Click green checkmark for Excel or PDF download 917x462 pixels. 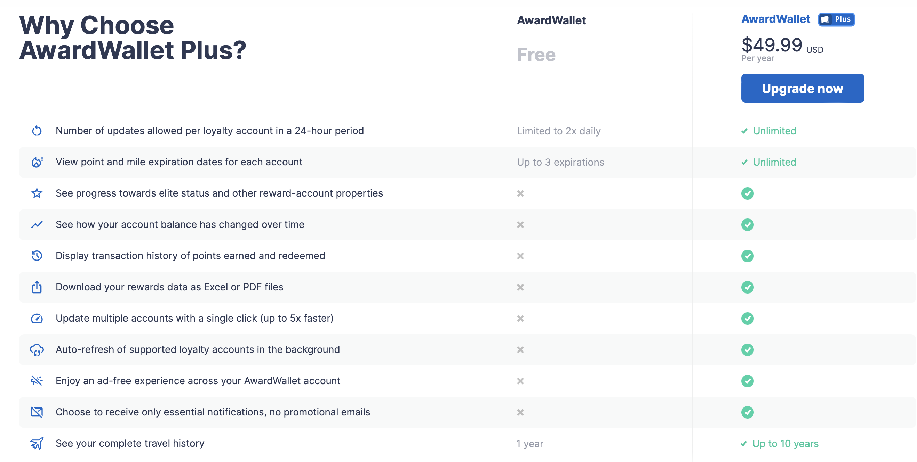[747, 287]
